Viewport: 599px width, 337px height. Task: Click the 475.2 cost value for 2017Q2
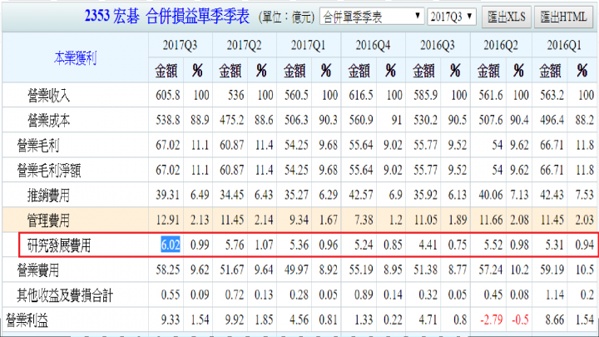point(231,120)
